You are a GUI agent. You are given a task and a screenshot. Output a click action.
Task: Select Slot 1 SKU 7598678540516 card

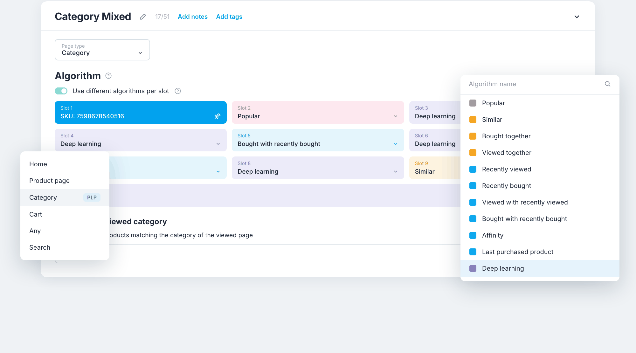pyautogui.click(x=141, y=112)
